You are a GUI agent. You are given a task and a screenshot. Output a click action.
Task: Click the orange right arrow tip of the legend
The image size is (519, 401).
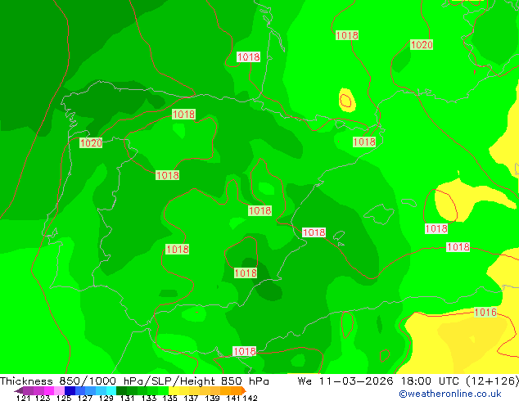point(243,390)
